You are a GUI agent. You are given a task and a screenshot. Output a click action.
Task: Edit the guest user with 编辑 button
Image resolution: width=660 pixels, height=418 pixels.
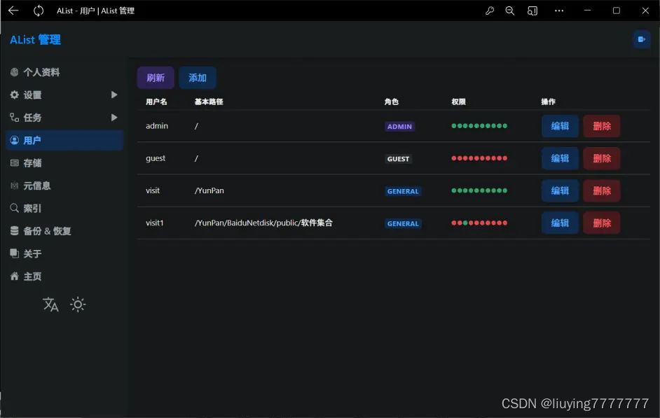pos(560,158)
